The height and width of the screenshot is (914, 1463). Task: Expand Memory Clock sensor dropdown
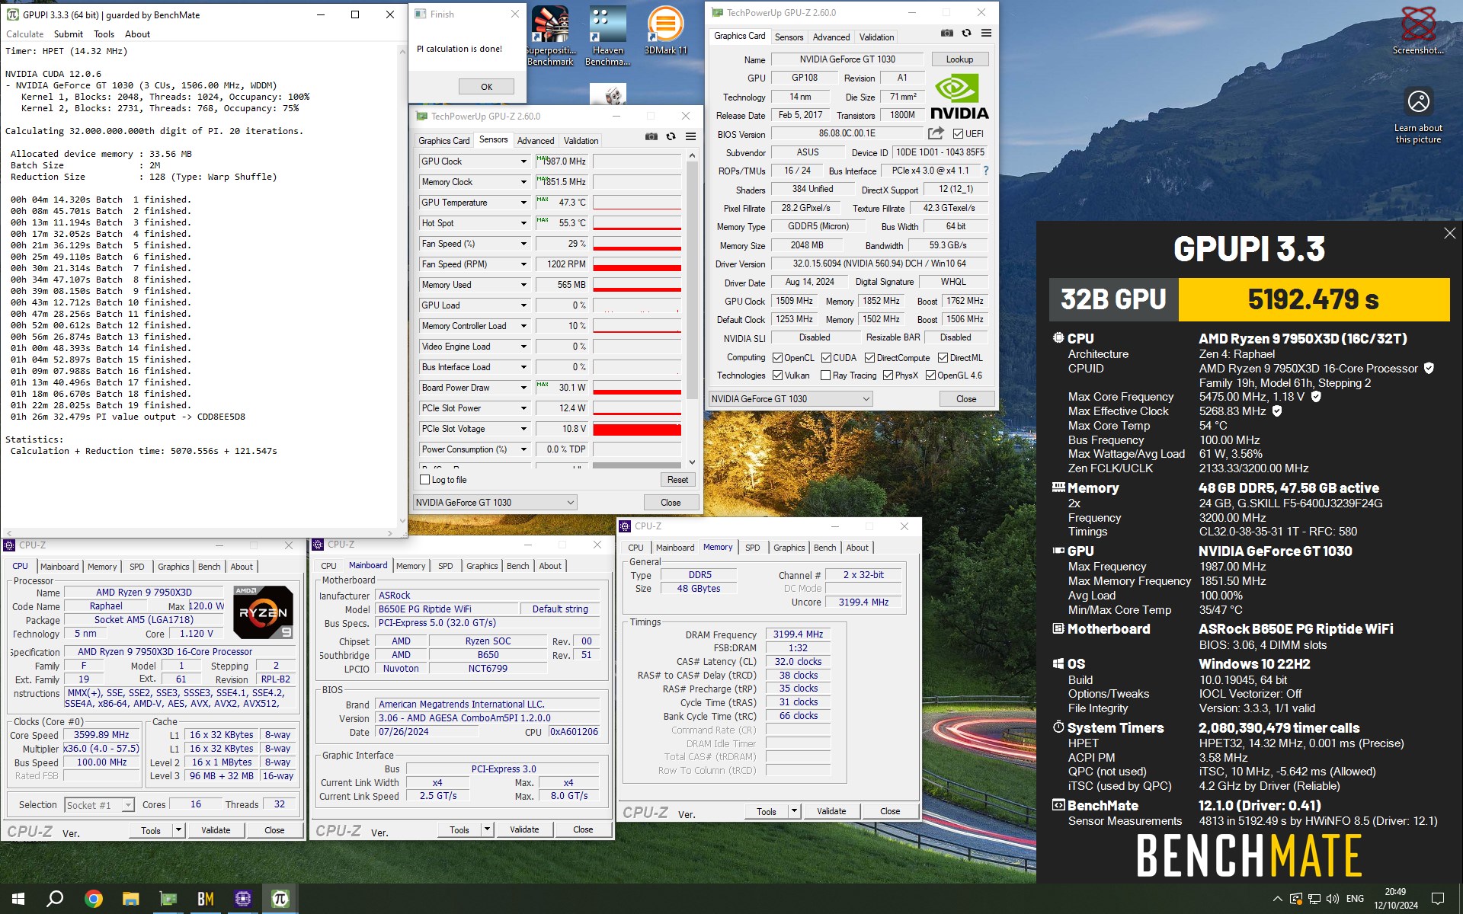pos(523,182)
